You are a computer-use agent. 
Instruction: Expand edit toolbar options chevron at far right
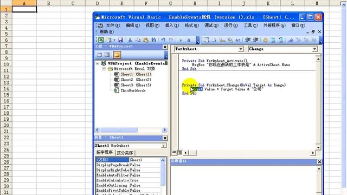320,40
